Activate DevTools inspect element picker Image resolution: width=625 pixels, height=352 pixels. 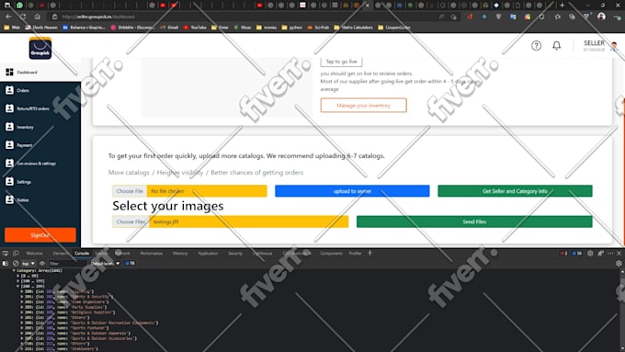click(6, 253)
